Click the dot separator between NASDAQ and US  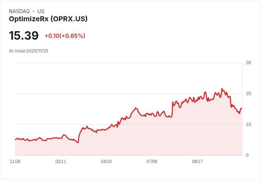(33, 11)
